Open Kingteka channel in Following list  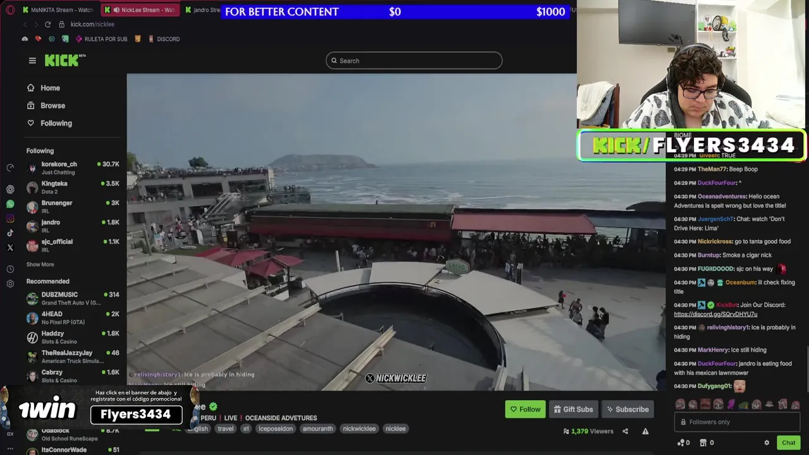73,187
